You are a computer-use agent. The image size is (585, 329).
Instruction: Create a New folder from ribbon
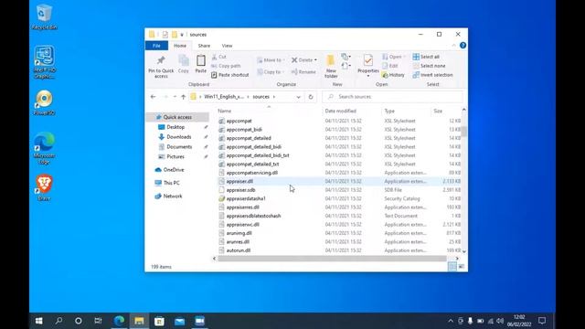[x=331, y=67]
